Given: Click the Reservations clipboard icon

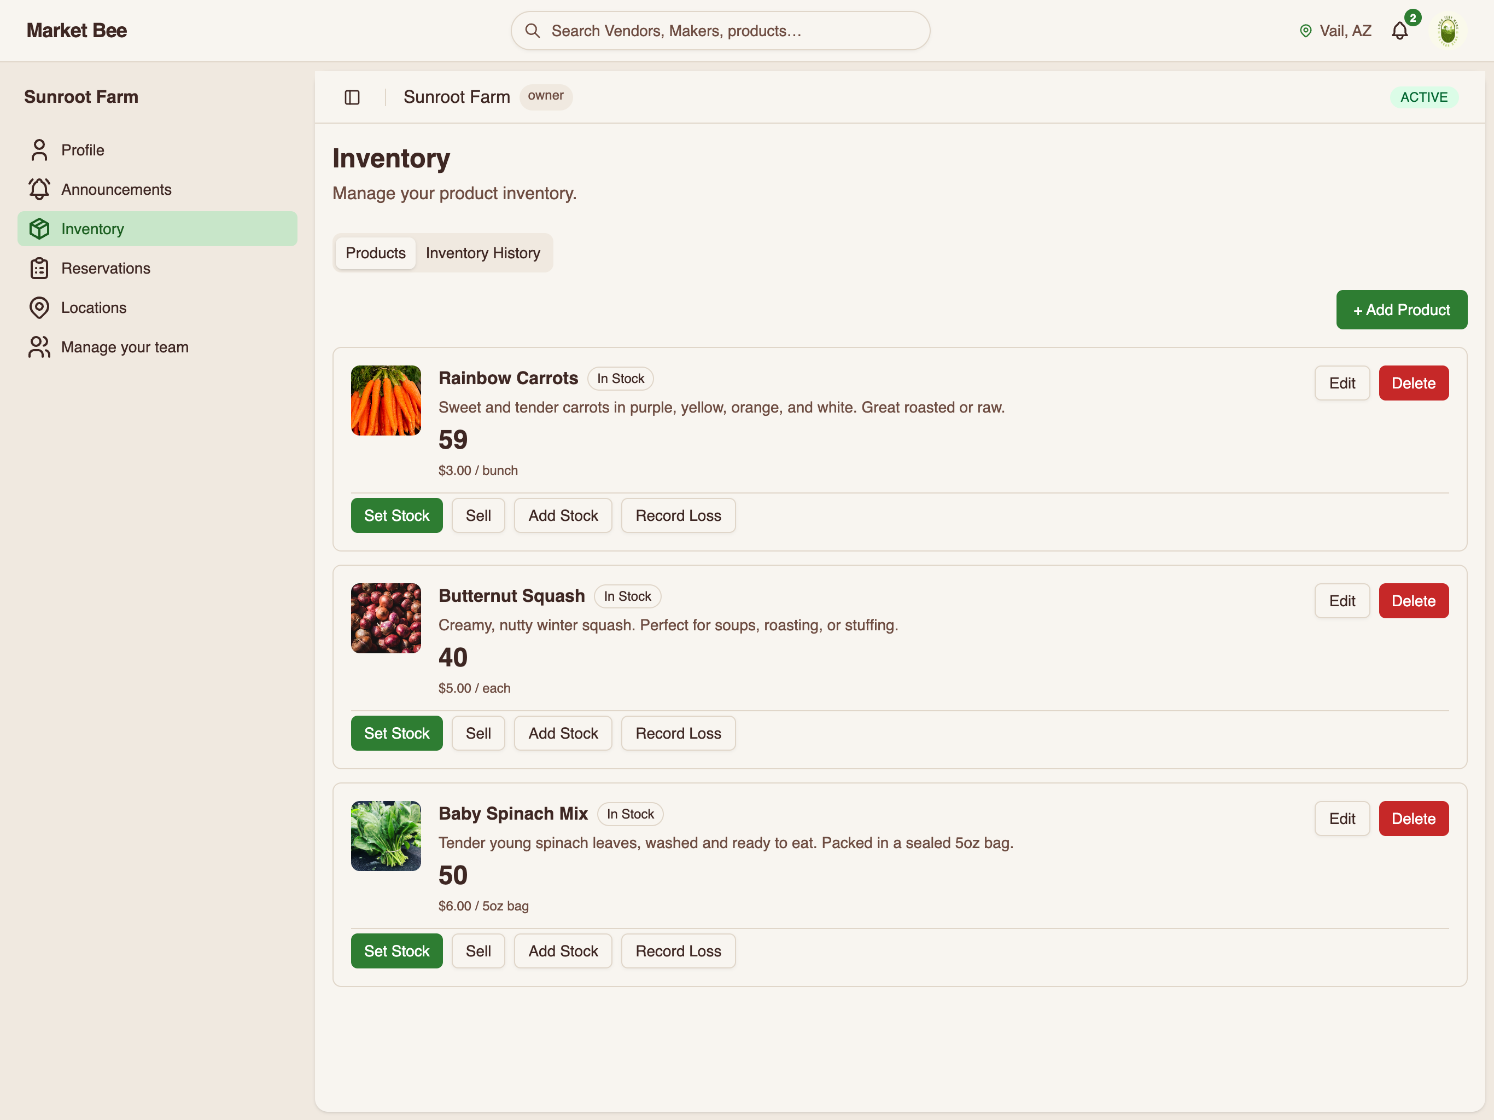Looking at the screenshot, I should [x=39, y=268].
